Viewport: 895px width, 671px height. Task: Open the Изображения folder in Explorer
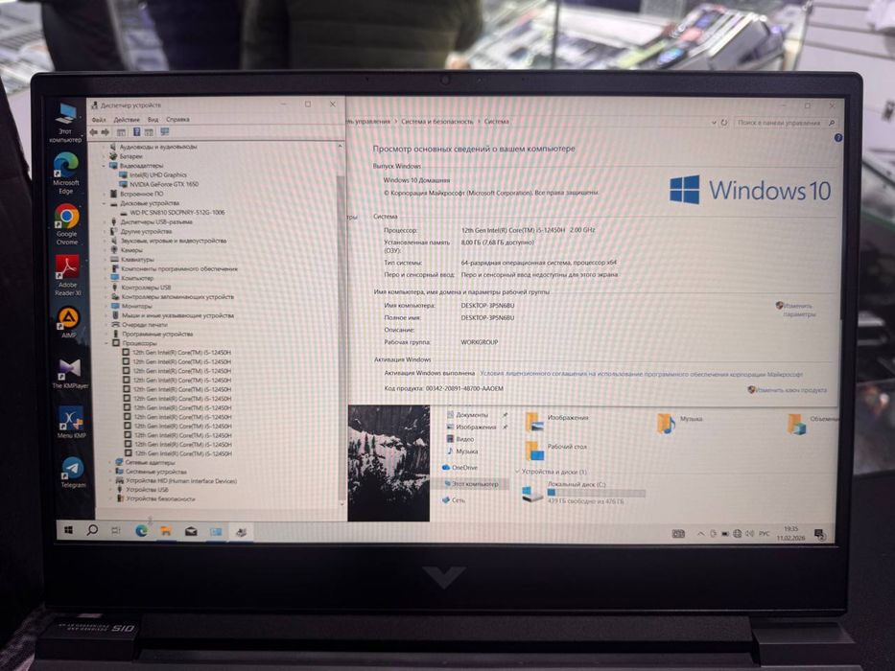[556, 422]
